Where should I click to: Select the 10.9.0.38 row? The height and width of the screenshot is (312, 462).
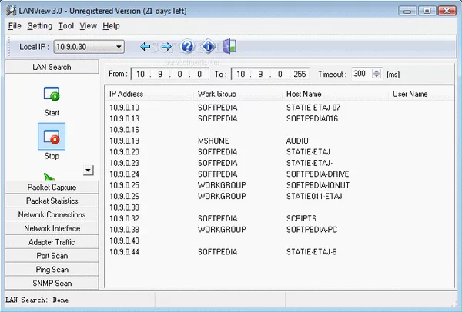pos(280,230)
